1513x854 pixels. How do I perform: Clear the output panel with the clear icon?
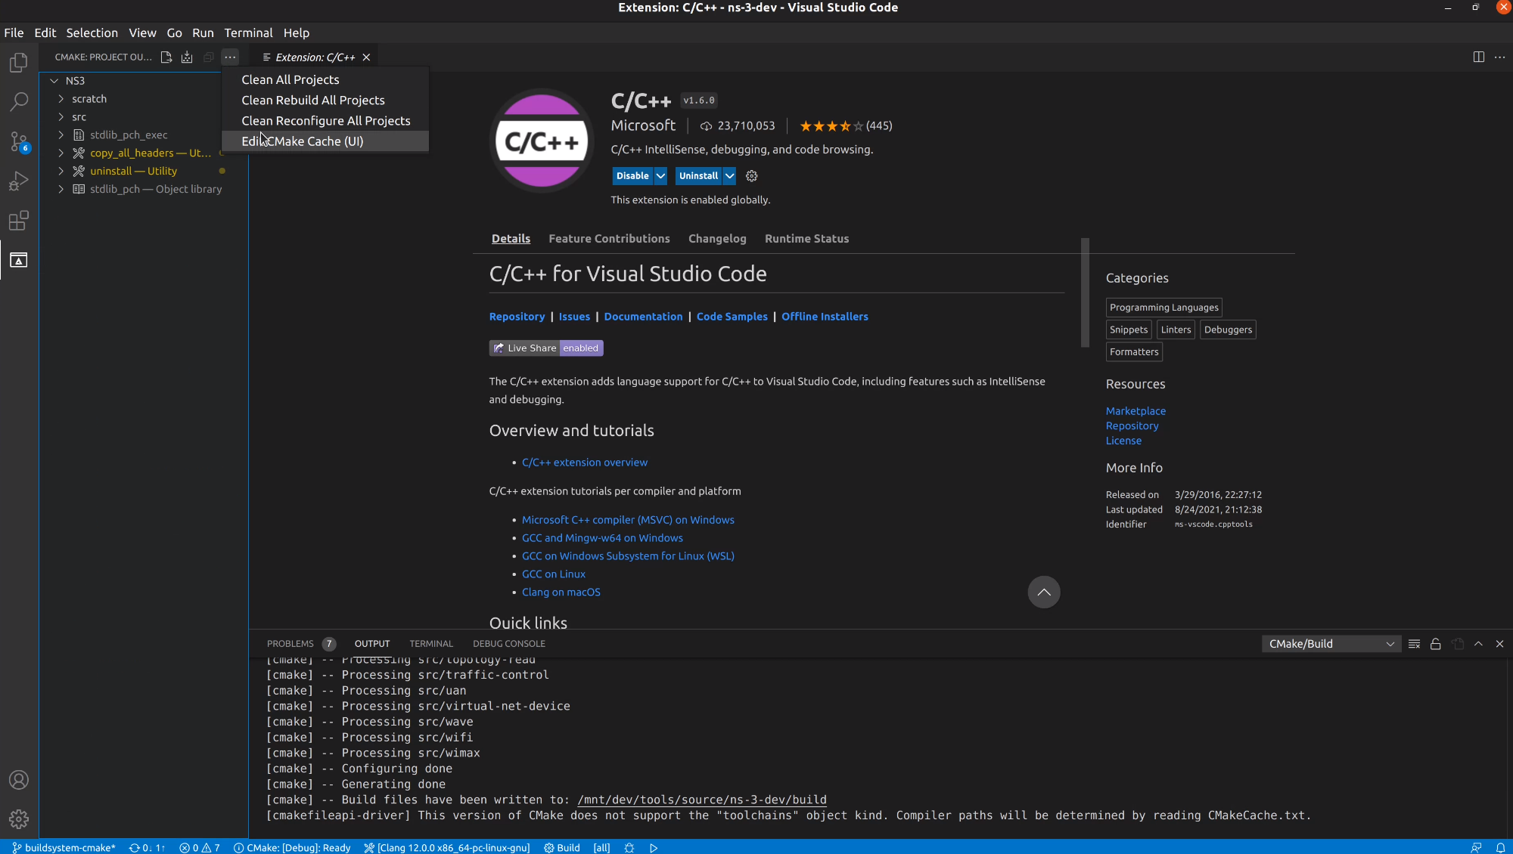pos(1414,644)
